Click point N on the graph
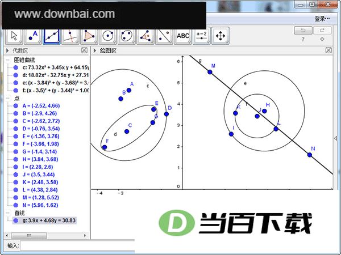 click(x=310, y=155)
